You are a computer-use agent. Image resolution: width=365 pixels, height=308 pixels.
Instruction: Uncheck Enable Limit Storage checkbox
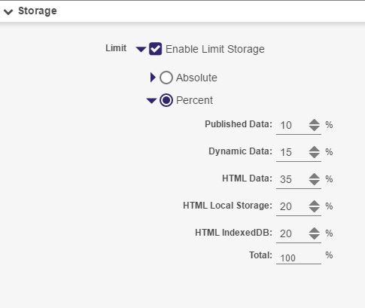pos(155,49)
